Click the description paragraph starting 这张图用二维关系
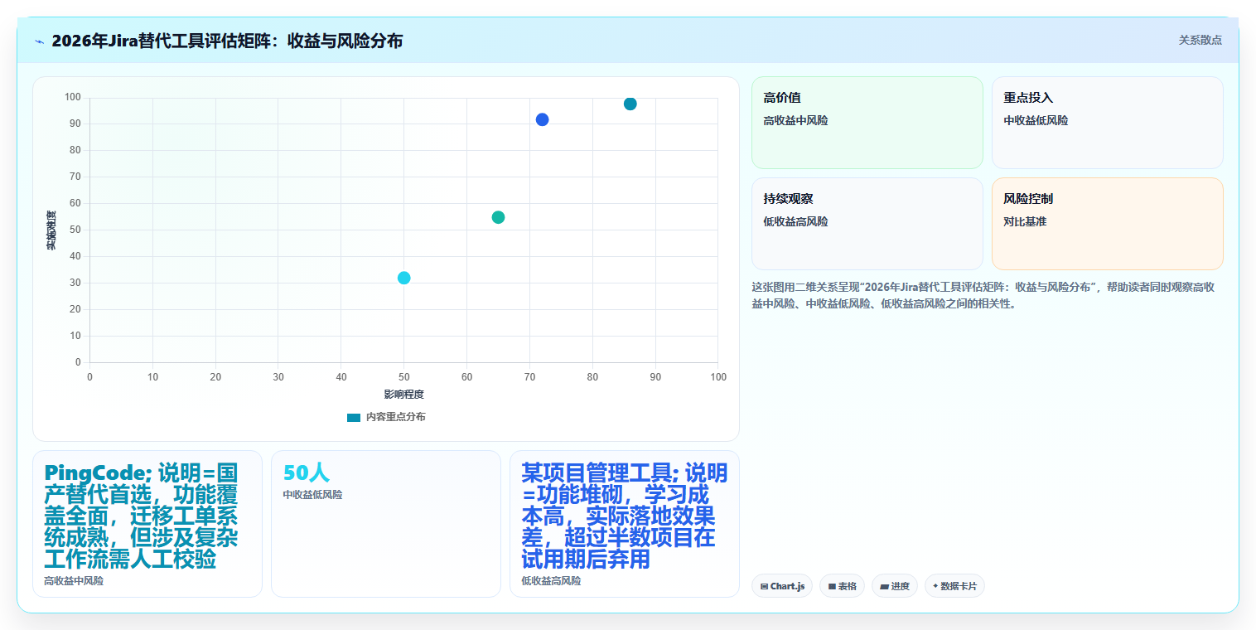Image resolution: width=1256 pixels, height=630 pixels. pyautogui.click(x=983, y=295)
